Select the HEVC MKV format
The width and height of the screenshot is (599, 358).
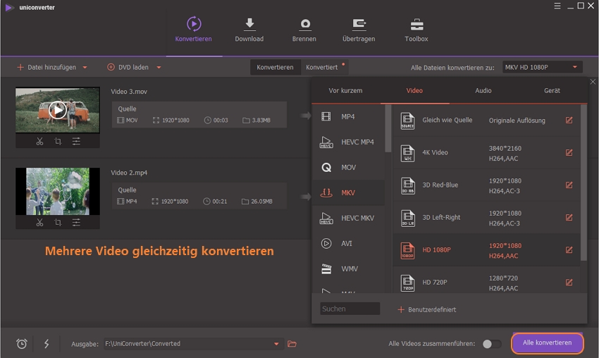click(x=348, y=218)
